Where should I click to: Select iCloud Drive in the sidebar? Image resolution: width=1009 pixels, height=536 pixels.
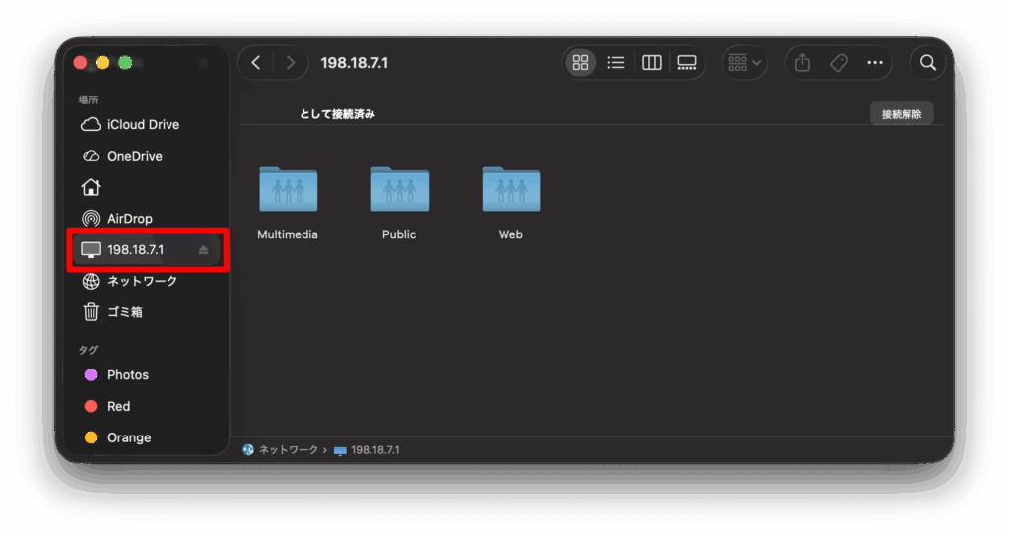click(143, 125)
